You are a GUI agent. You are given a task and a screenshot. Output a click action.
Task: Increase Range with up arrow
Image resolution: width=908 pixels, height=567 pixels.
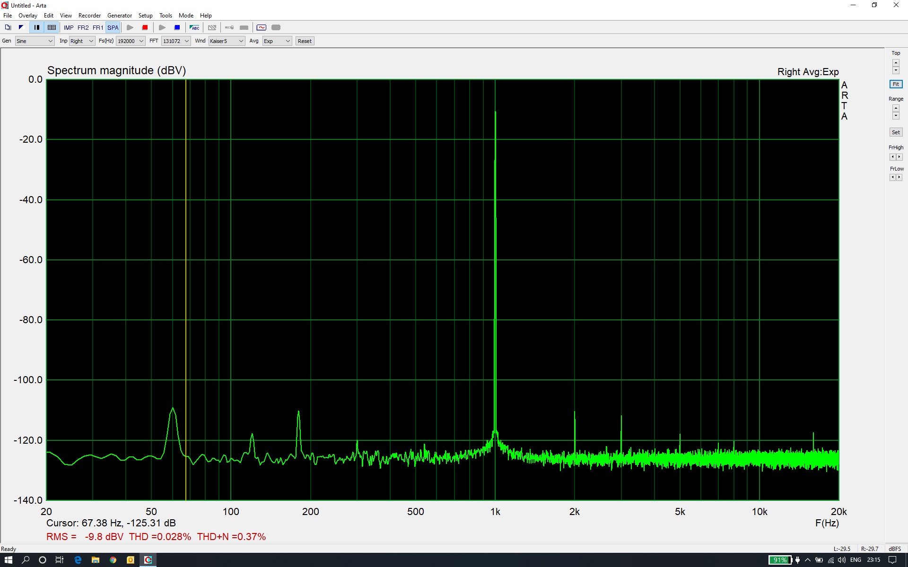point(896,108)
